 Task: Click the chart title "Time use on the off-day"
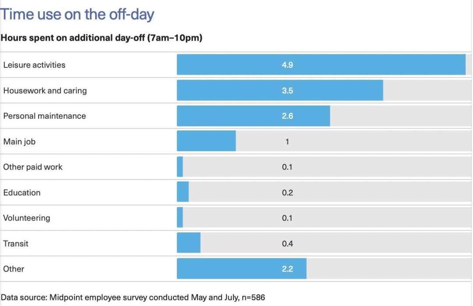coord(77,14)
